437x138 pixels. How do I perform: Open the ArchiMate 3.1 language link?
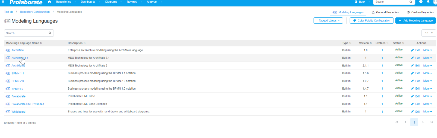pyautogui.click(x=20, y=58)
